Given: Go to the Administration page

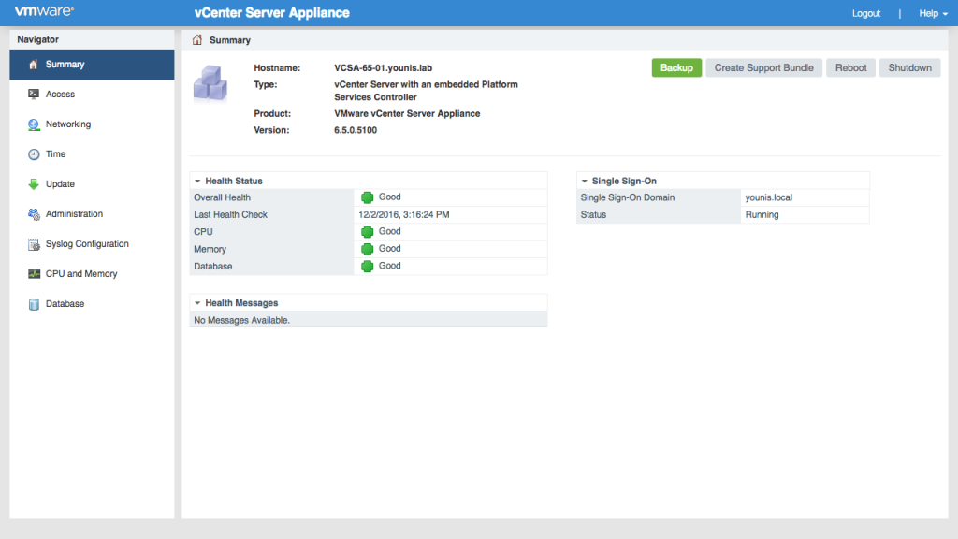Looking at the screenshot, I should 92,214.
